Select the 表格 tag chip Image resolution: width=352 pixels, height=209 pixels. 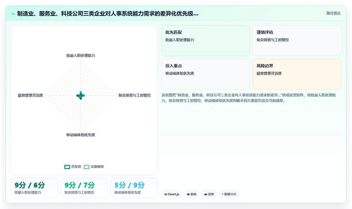click(x=192, y=194)
